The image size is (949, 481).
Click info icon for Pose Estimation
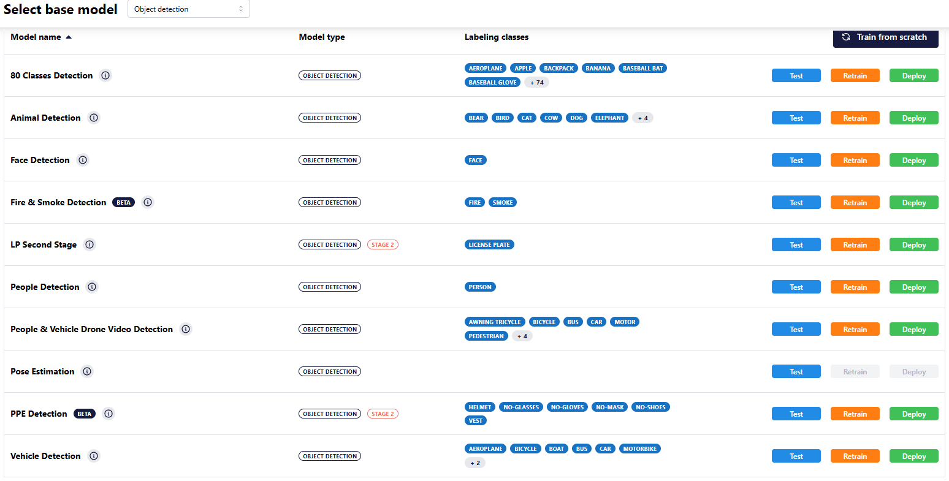(x=87, y=371)
